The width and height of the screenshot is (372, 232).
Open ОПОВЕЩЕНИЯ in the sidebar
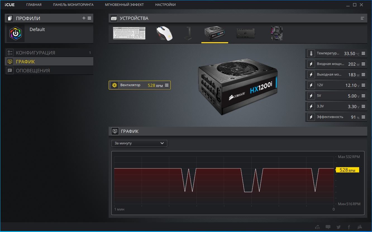(x=49, y=71)
